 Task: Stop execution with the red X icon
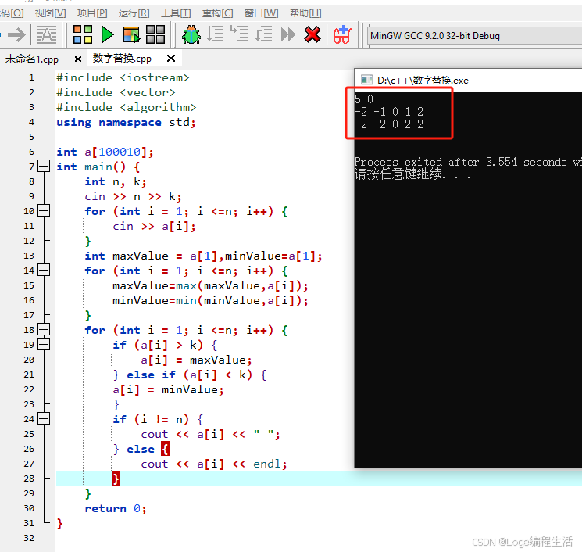[x=312, y=34]
